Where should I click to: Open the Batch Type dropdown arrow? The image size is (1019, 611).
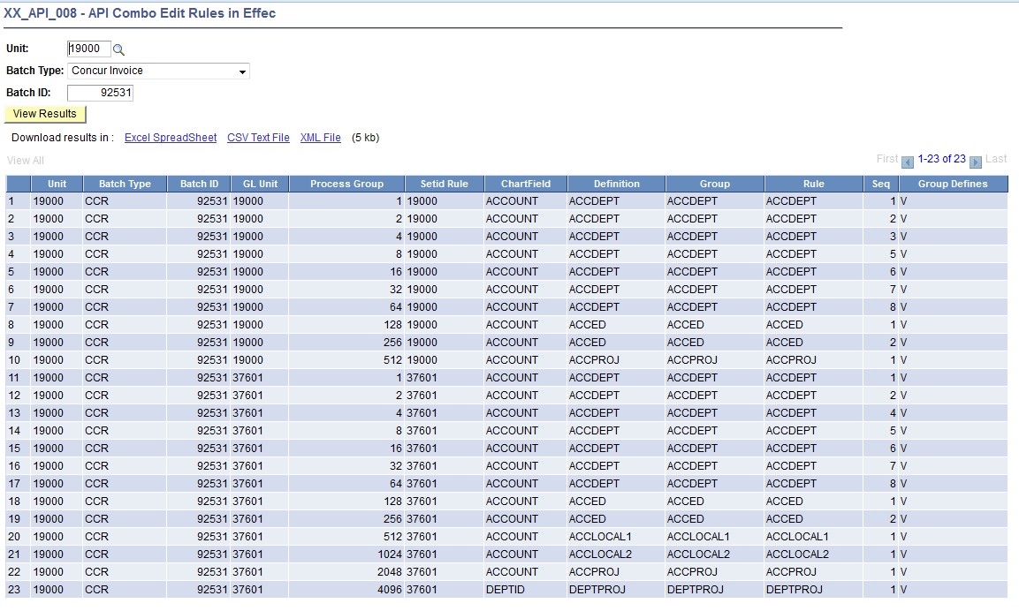[242, 71]
